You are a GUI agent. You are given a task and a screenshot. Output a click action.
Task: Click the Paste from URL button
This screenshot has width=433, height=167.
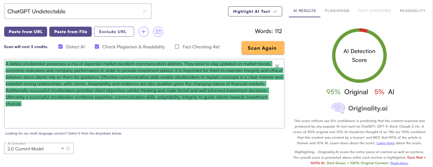pos(26,32)
